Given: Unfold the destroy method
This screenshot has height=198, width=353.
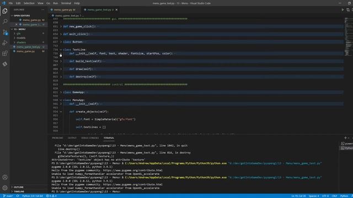Looking at the screenshot, I should 61,77.
